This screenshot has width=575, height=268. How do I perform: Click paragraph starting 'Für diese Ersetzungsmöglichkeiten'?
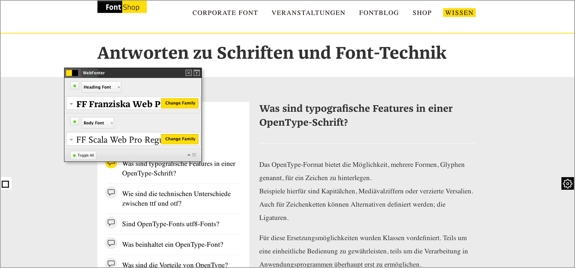coord(363,251)
